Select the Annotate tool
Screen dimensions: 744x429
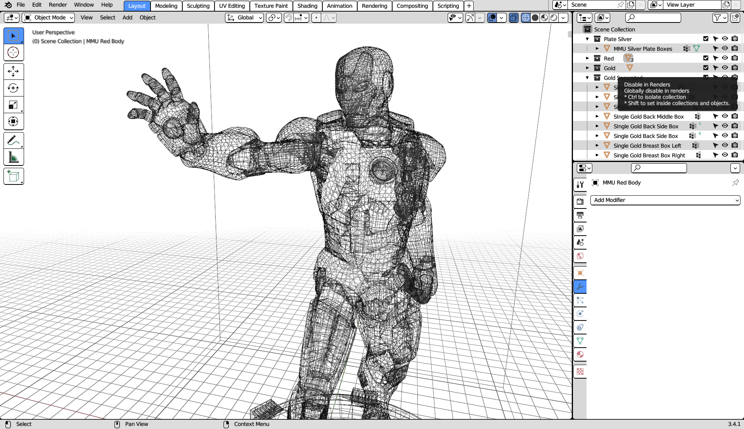pyautogui.click(x=14, y=140)
